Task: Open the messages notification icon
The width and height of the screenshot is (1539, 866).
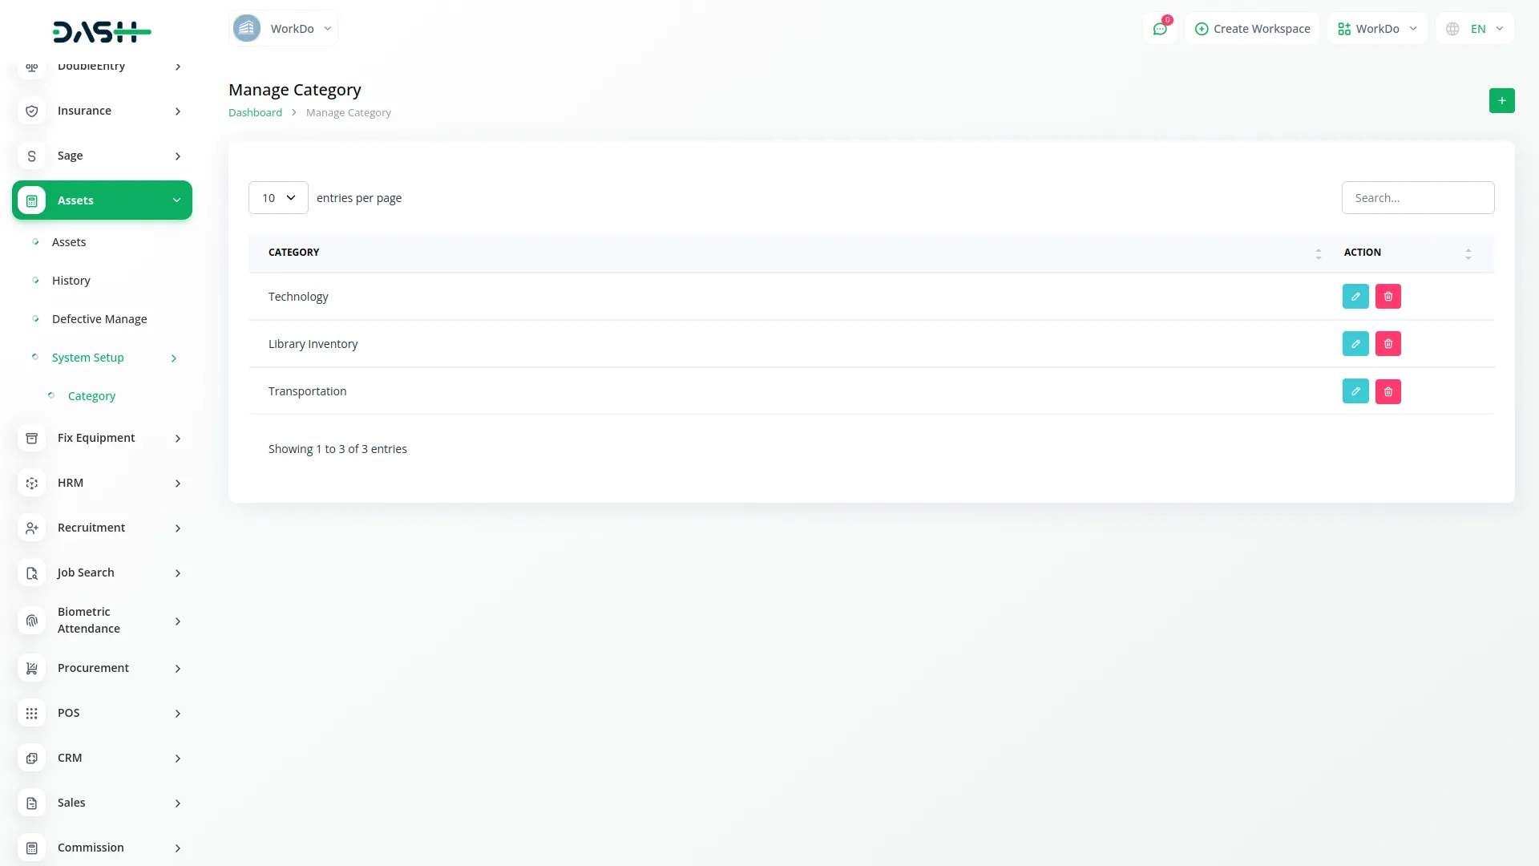Action: point(1160,28)
